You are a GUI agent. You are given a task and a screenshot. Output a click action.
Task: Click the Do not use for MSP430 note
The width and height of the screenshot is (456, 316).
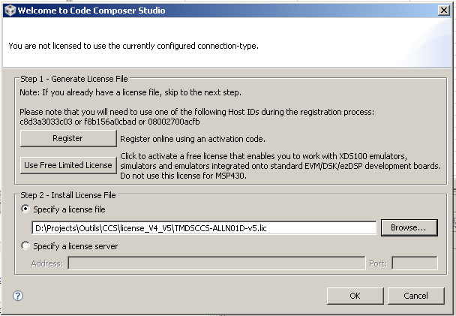coord(183,176)
